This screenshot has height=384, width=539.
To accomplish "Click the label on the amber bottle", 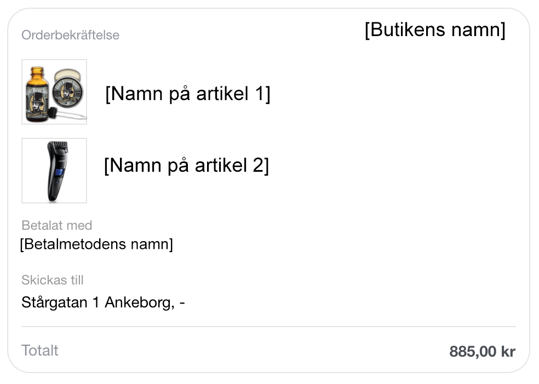I will tap(37, 101).
